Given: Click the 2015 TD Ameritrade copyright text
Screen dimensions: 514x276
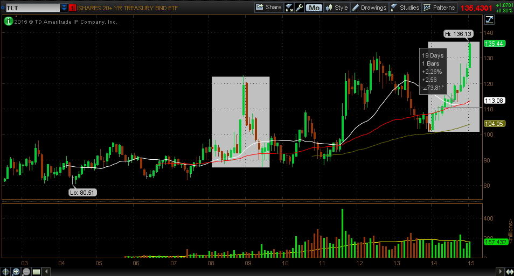Looking at the screenshot, I should click(66, 22).
